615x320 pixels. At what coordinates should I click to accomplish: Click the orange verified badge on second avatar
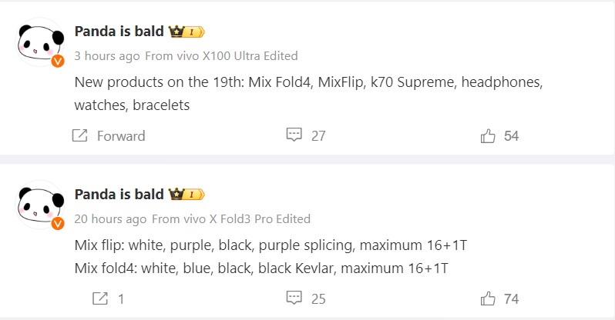point(57,224)
